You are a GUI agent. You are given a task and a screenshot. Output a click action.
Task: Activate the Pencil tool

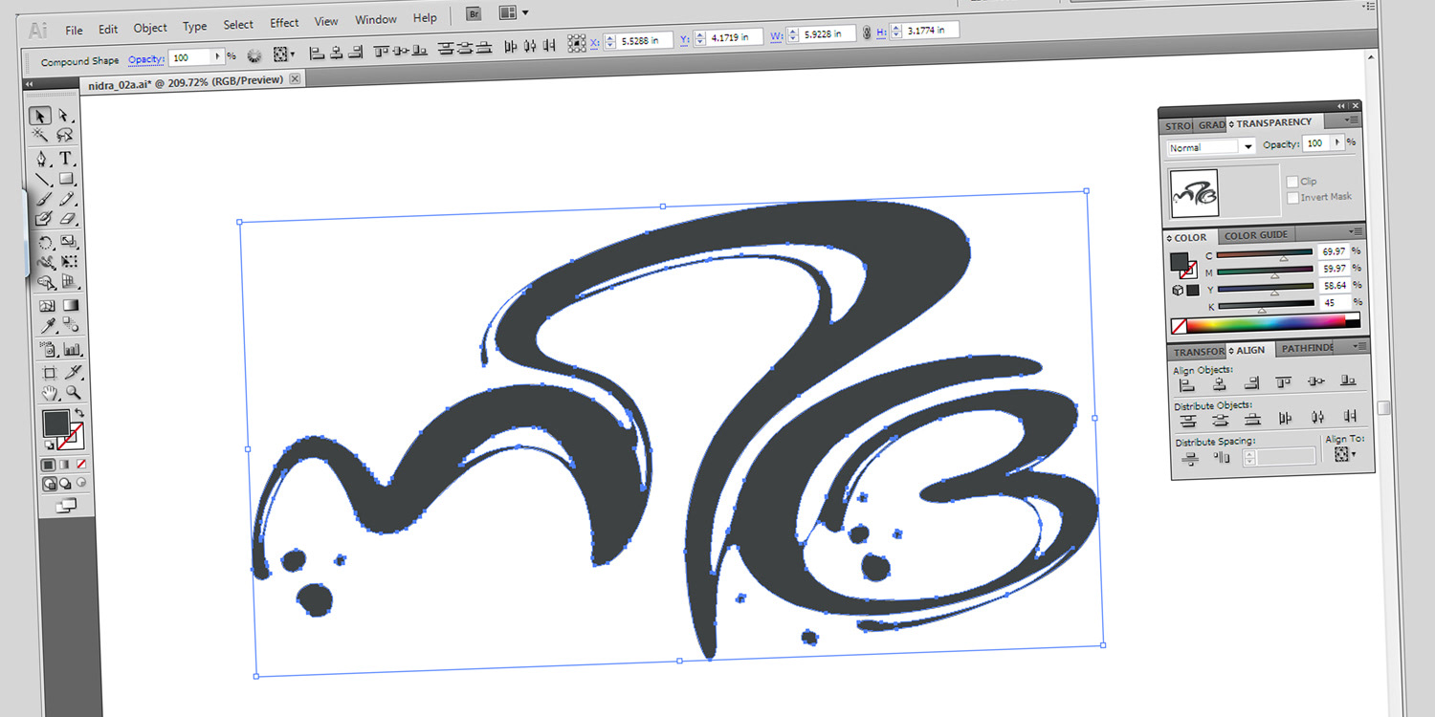[x=67, y=199]
